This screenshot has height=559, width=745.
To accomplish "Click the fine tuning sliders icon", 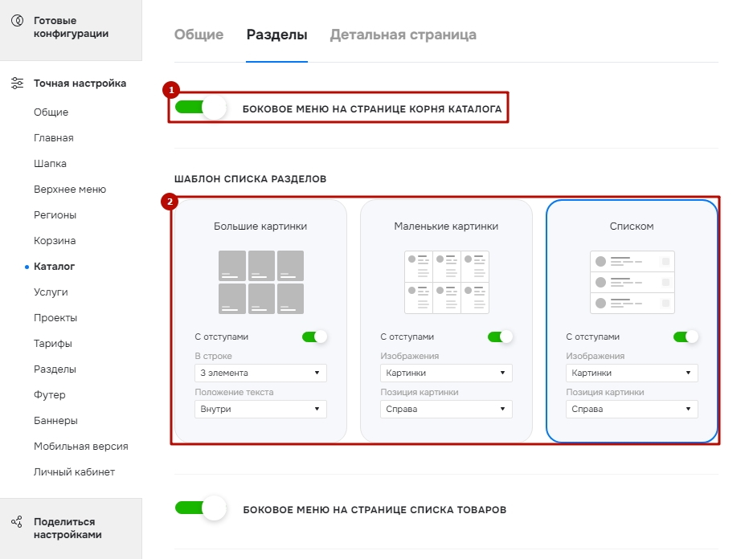I will pos(17,83).
